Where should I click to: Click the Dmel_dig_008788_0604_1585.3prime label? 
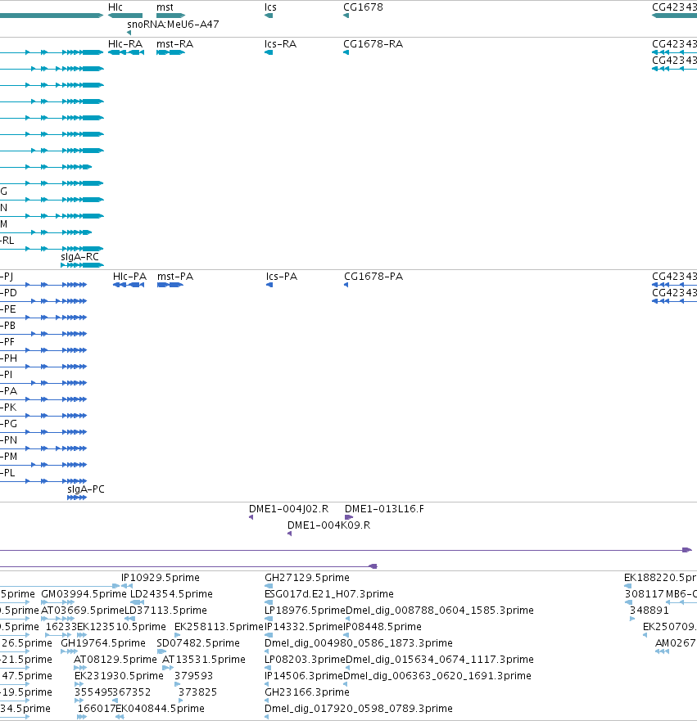439,611
